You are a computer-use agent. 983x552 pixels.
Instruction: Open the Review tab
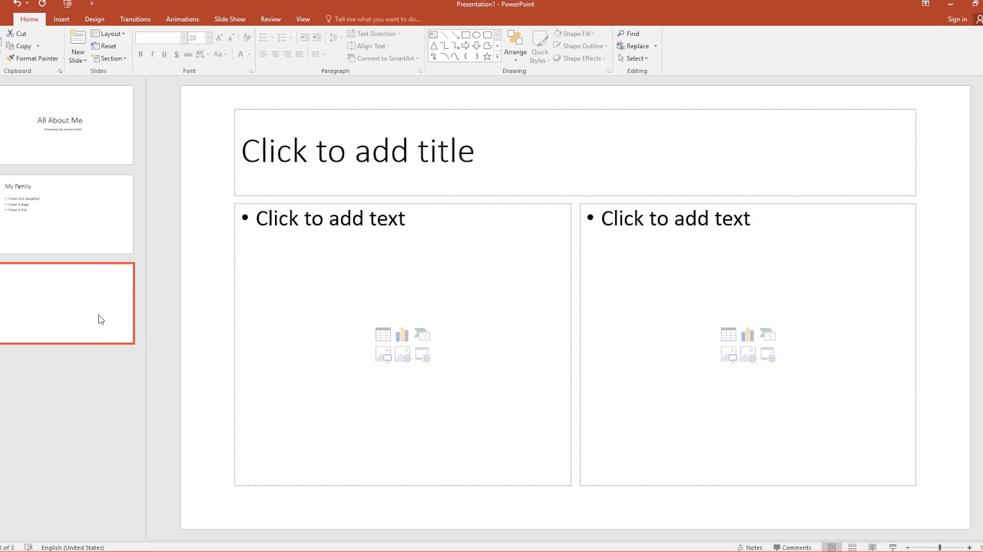pos(270,19)
